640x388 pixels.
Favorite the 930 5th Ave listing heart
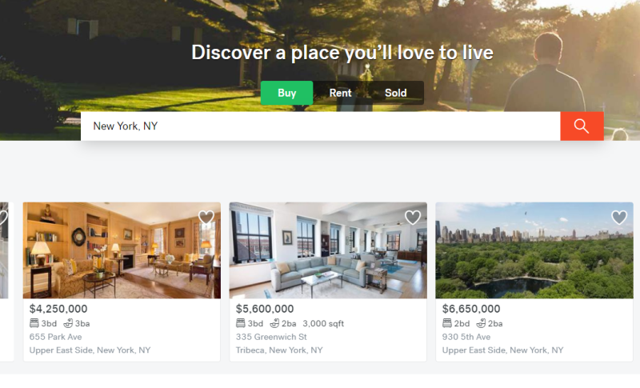click(x=619, y=217)
